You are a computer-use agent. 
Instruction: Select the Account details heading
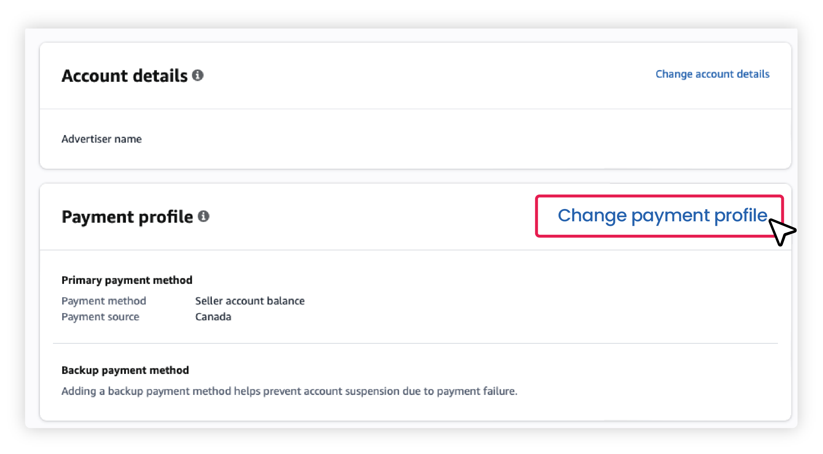tap(124, 76)
